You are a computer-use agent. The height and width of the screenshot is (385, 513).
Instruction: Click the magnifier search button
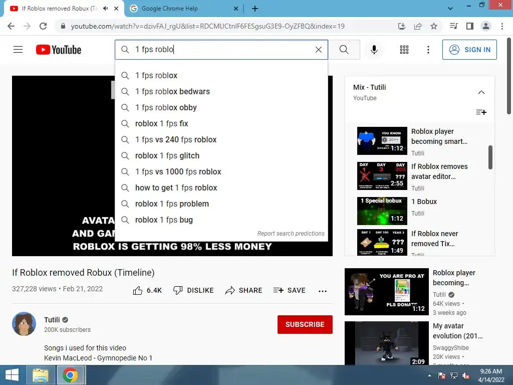(x=344, y=50)
